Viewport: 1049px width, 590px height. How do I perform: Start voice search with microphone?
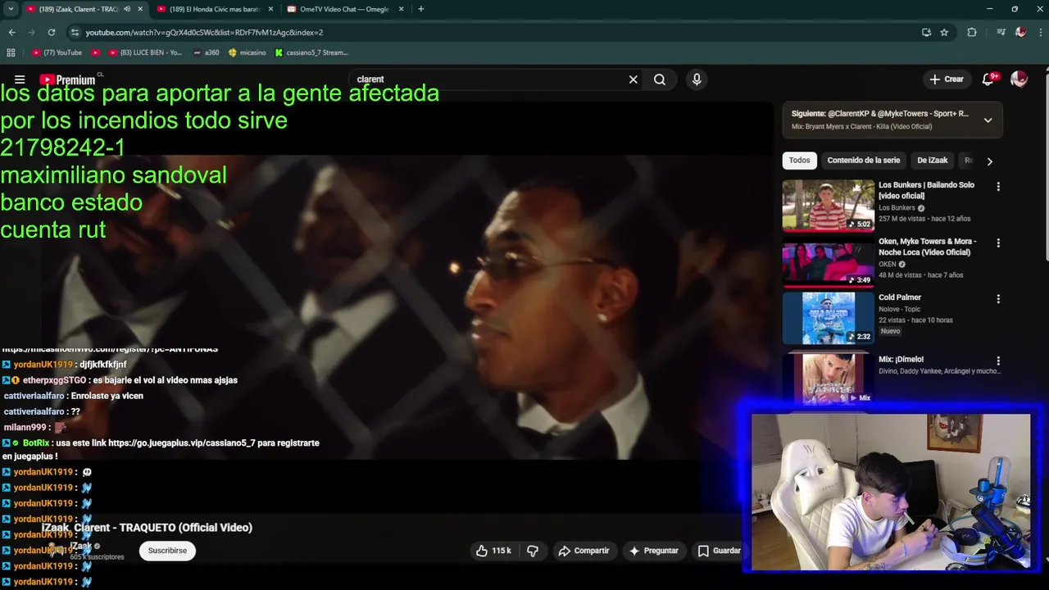pyautogui.click(x=697, y=79)
